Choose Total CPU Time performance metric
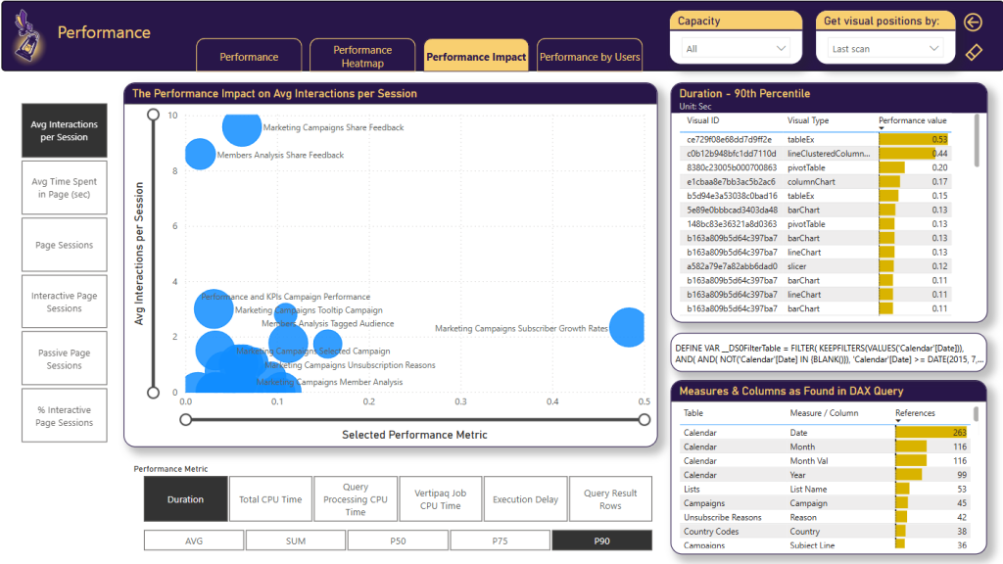Screen dimensions: 1003x564 coord(270,498)
